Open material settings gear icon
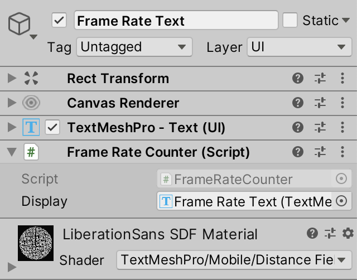This screenshot has width=357, height=280. point(348,234)
